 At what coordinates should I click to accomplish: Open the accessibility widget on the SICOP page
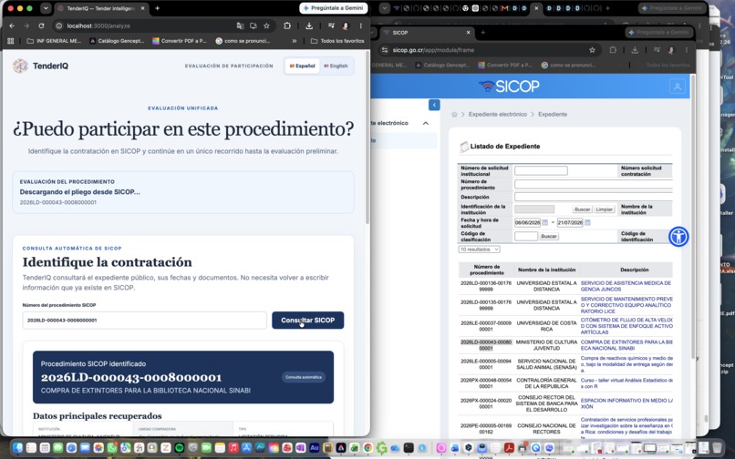click(678, 237)
